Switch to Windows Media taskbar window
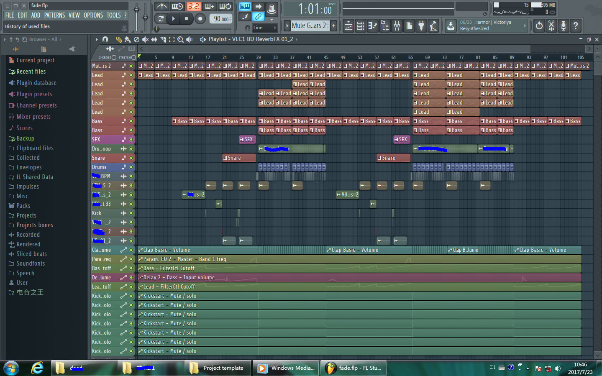 (x=287, y=368)
